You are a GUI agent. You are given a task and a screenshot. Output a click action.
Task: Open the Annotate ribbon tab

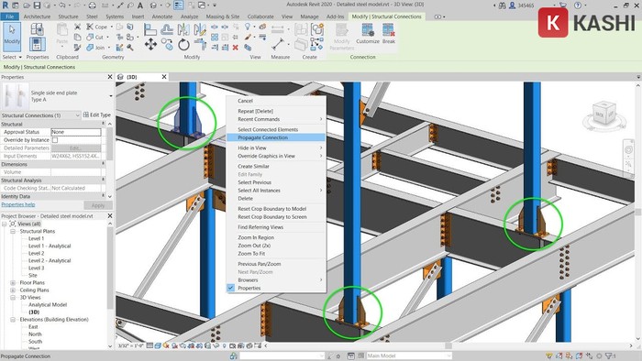pyautogui.click(x=162, y=16)
